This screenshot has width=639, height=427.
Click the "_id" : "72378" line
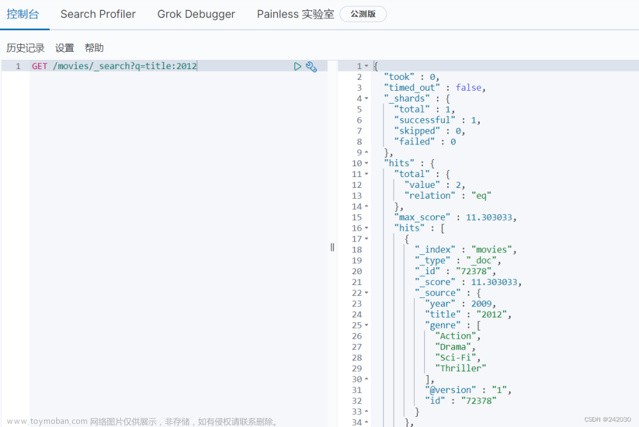(x=455, y=272)
